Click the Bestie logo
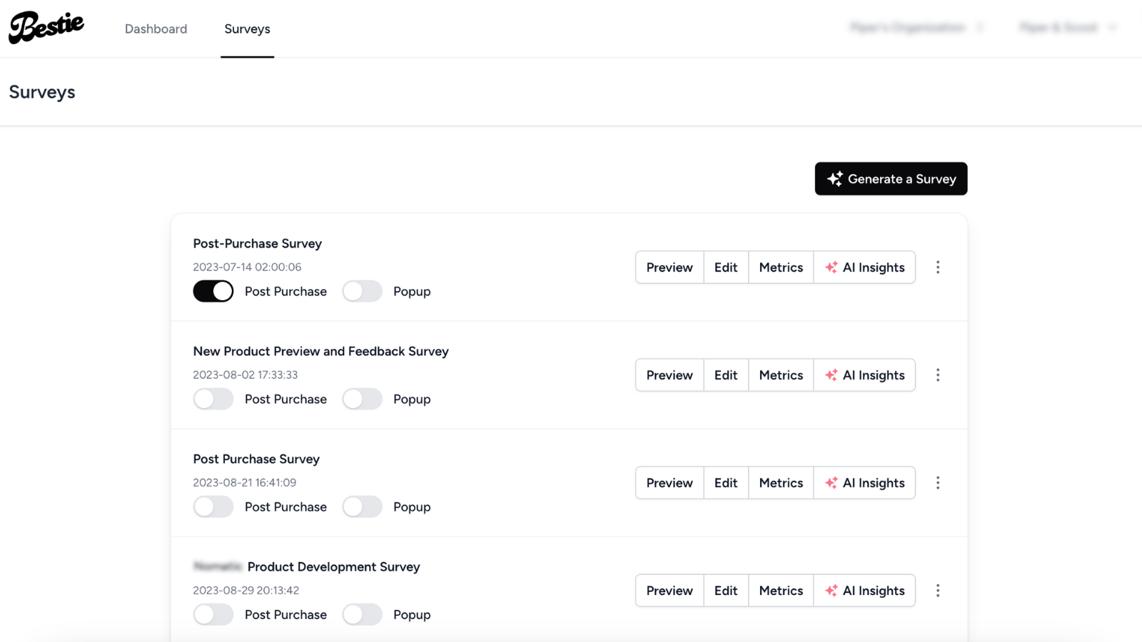This screenshot has width=1142, height=642. (x=46, y=28)
